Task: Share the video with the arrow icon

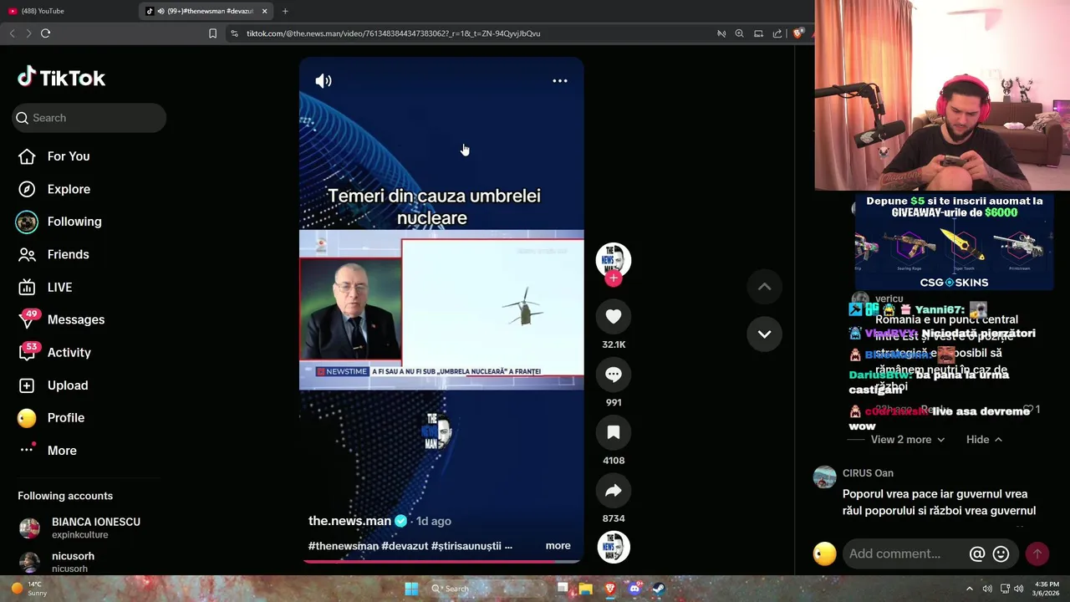Action: [614, 491]
